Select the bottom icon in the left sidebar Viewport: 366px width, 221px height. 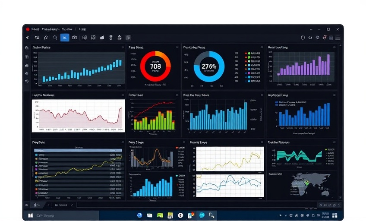pos(27,81)
